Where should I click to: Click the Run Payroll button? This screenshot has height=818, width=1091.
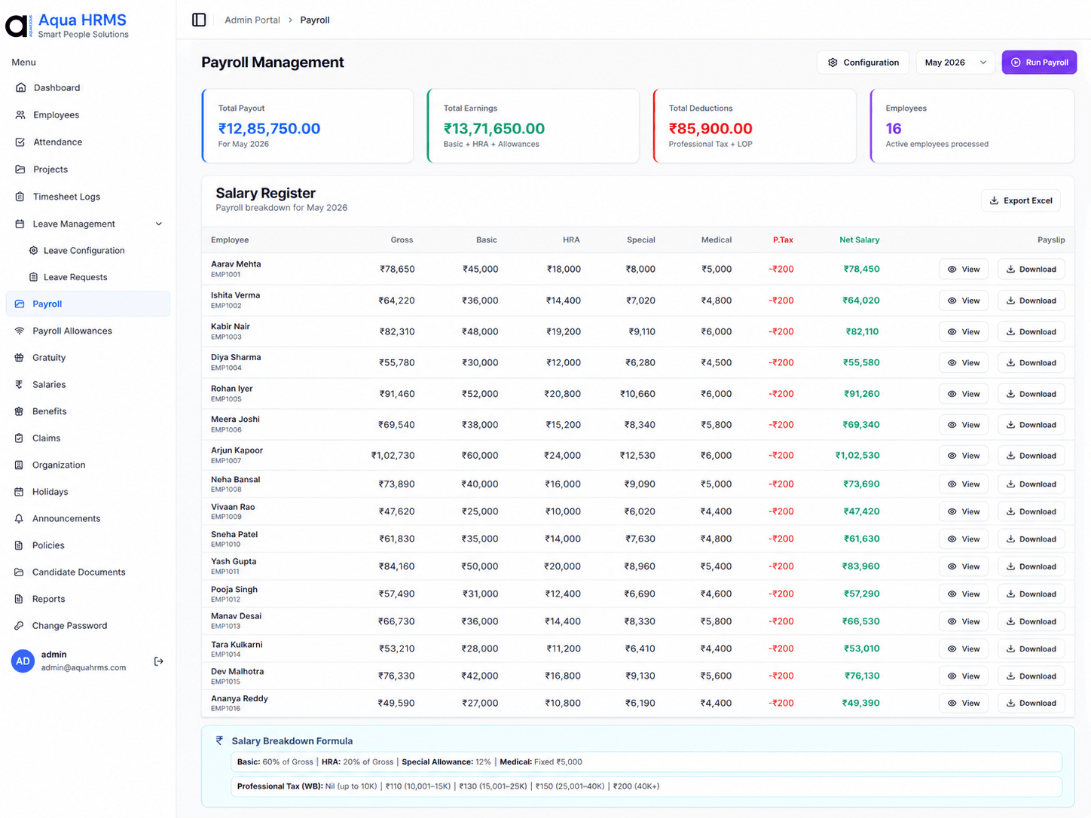tap(1039, 63)
